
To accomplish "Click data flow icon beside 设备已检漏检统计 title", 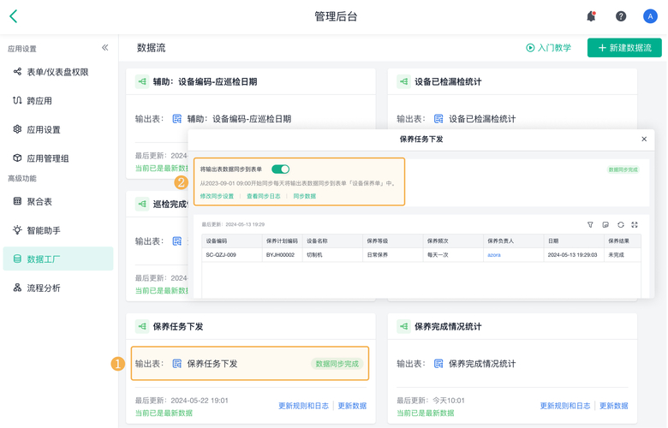I will tap(403, 81).
